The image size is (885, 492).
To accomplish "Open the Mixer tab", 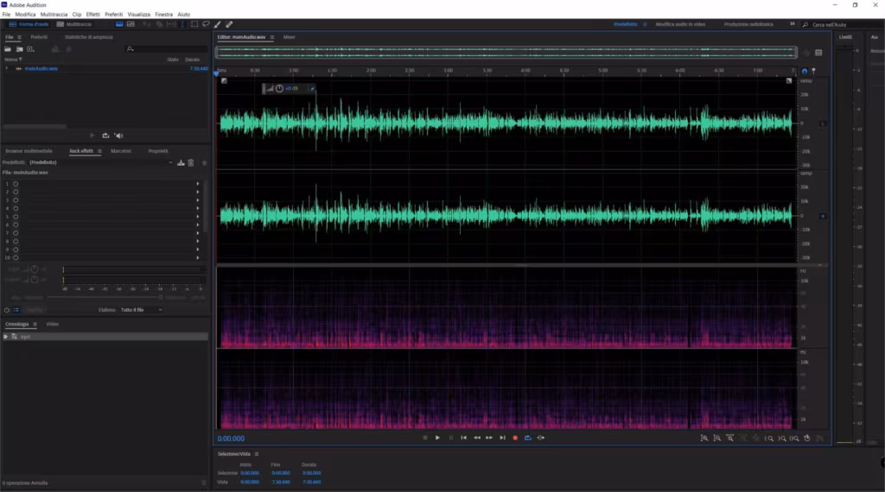I will click(289, 37).
